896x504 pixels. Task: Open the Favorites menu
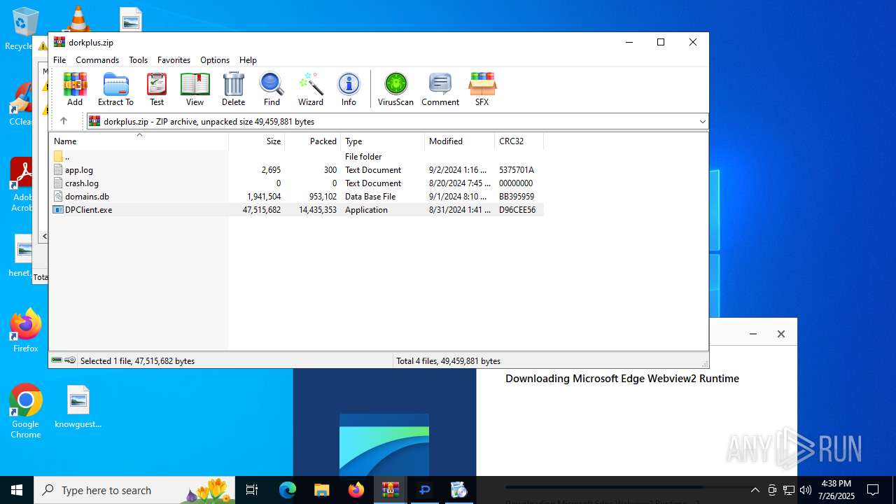(x=174, y=60)
